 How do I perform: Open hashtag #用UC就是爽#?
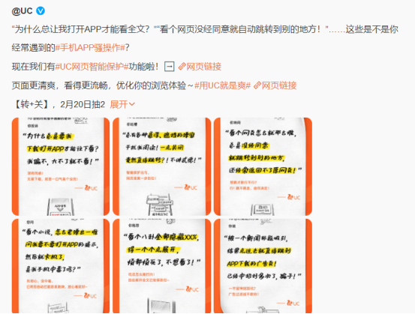[222, 85]
